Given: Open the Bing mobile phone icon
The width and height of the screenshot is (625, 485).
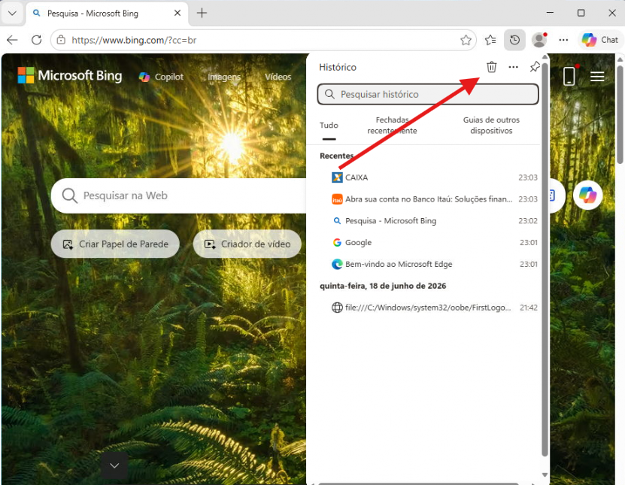Looking at the screenshot, I should click(569, 76).
